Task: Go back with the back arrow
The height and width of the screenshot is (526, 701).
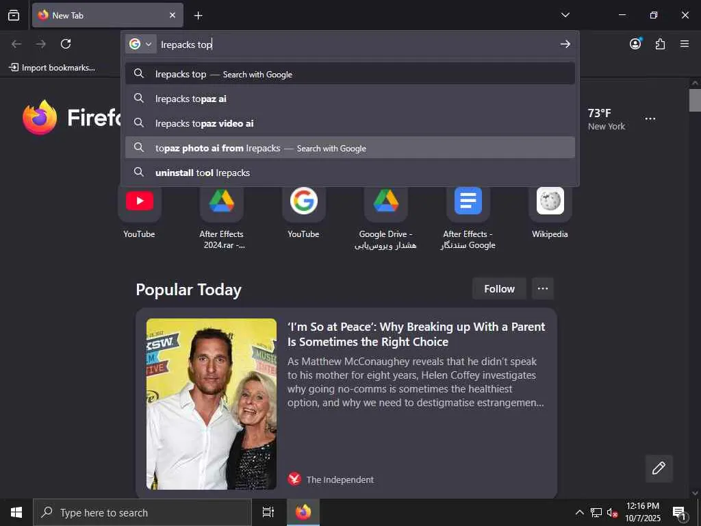Action: [x=16, y=44]
